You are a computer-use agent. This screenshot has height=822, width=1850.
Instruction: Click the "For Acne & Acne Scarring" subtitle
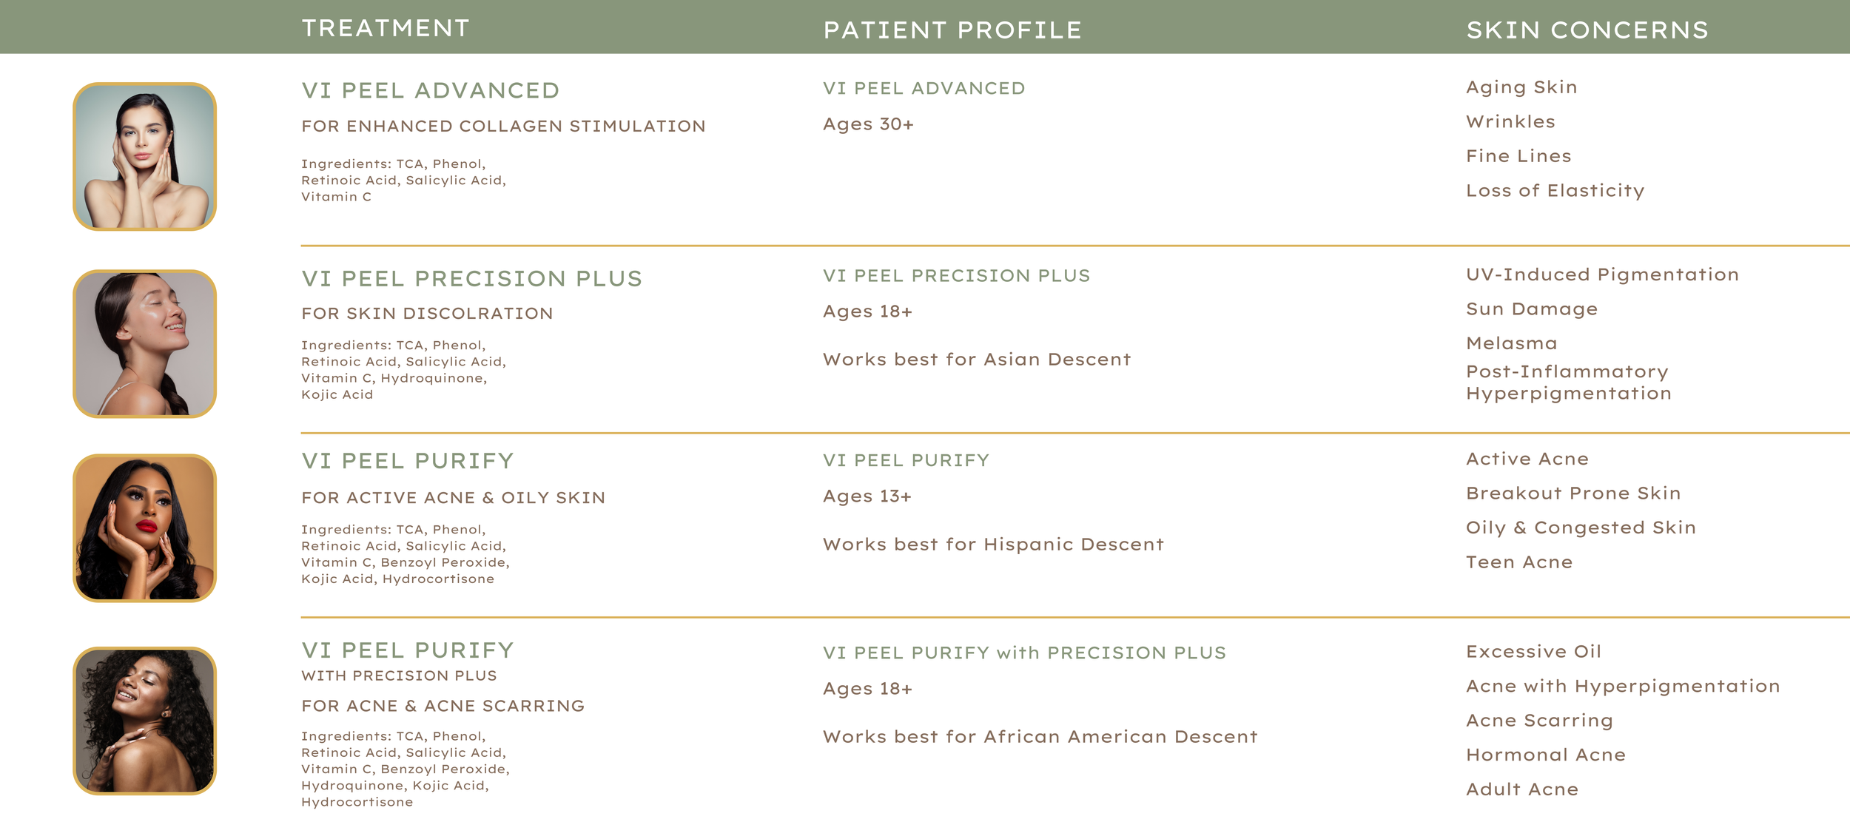[443, 706]
